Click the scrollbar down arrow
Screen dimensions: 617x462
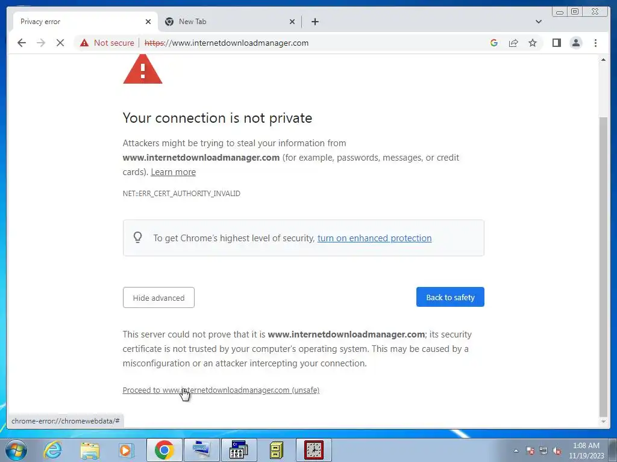coord(603,422)
